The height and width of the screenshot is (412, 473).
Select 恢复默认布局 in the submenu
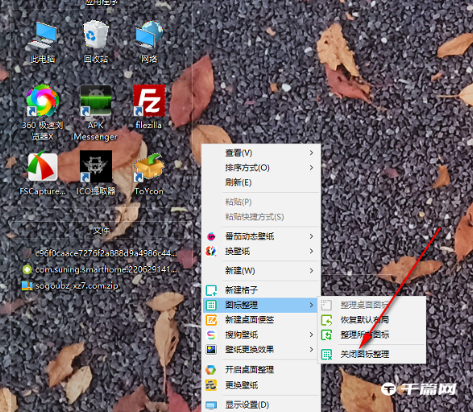371,320
